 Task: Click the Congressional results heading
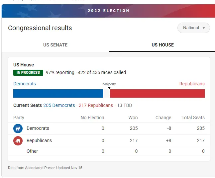tap(40, 28)
